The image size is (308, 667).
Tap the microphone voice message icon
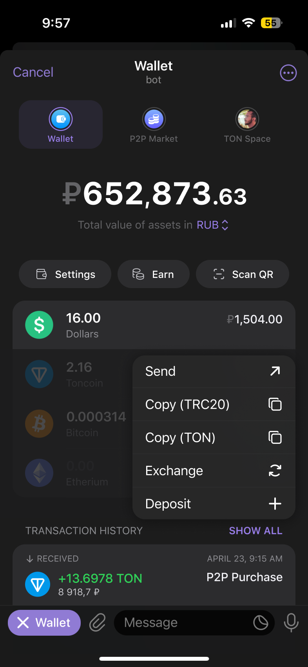291,622
